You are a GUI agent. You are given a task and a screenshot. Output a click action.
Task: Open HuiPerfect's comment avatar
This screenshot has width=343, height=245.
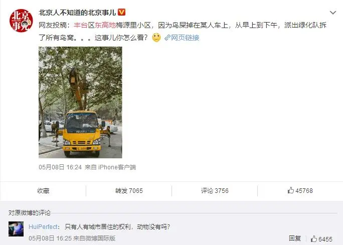tap(16, 229)
